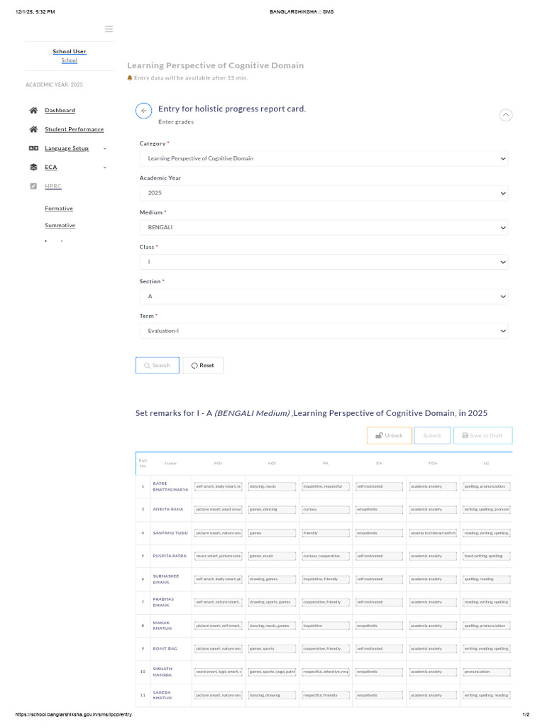This screenshot has height=727, width=545.
Task: Click the School link under username
Action: [70, 60]
